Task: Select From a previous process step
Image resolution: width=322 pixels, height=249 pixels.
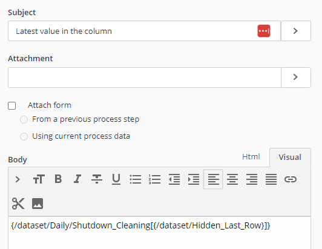Action: point(24,119)
